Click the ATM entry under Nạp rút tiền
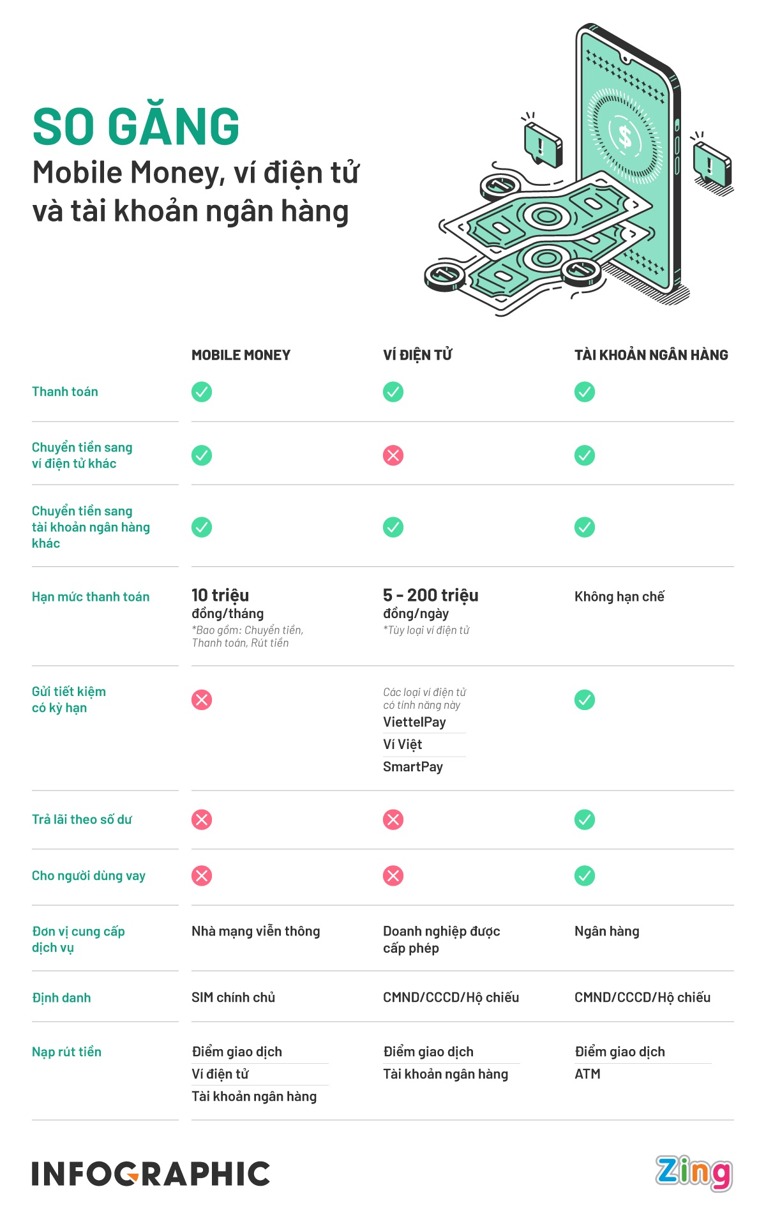Viewport: 766px width, 1226px height. 587,1074
